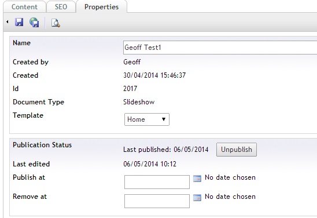Click No date chosen beside Publish at
317x218 pixels.
pyautogui.click(x=230, y=177)
